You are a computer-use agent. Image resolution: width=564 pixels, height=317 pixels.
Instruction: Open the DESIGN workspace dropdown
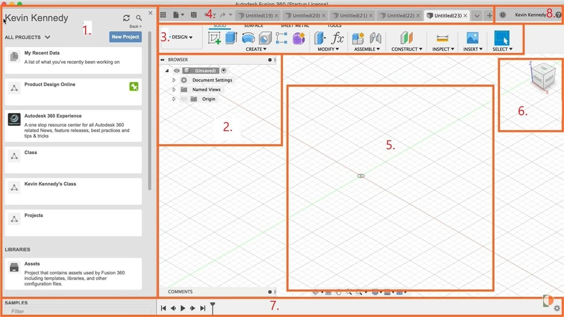pos(182,37)
